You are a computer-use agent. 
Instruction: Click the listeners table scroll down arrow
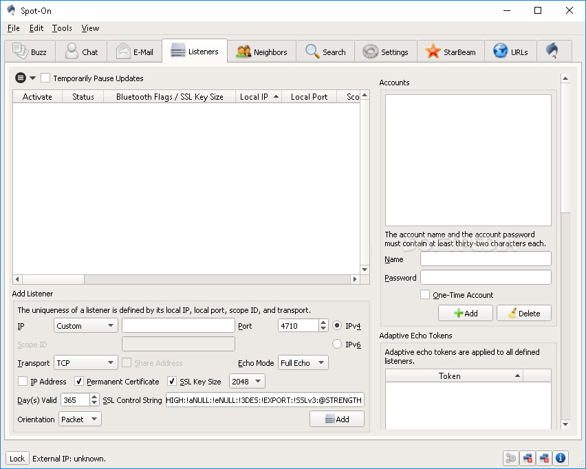pyautogui.click(x=365, y=270)
